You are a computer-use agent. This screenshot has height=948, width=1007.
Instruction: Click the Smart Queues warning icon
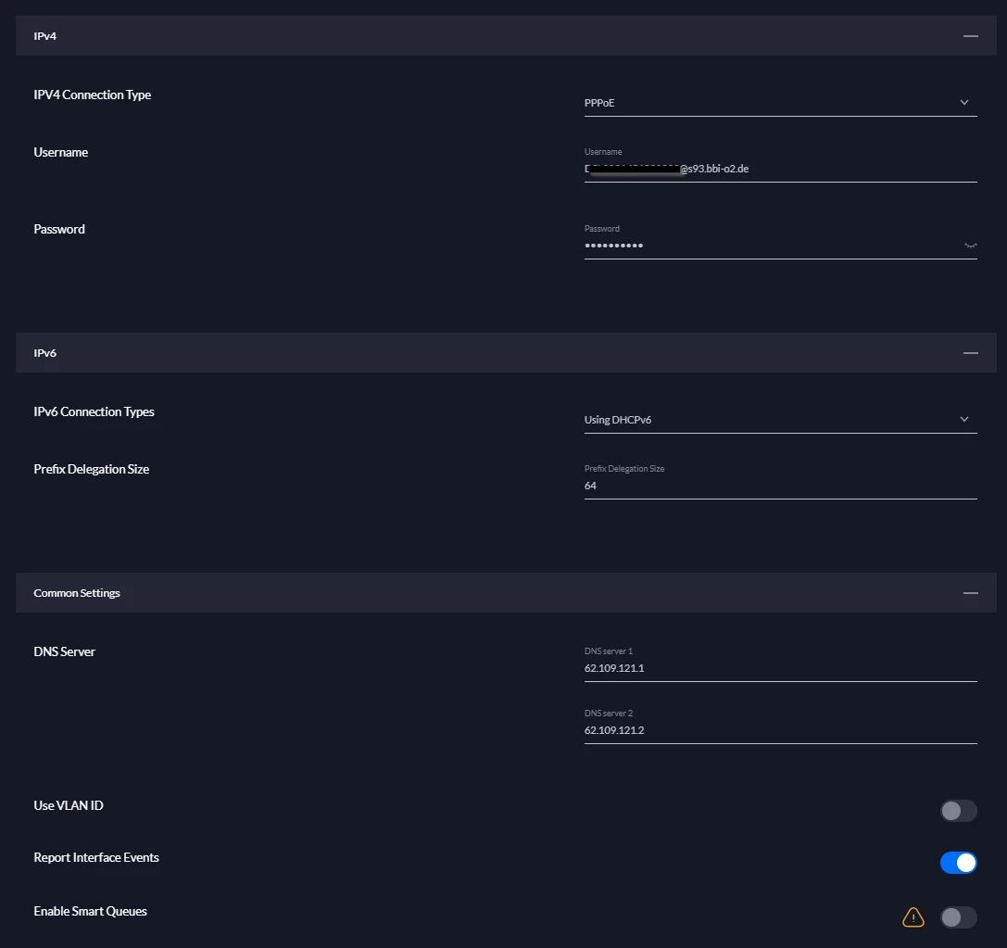[913, 917]
